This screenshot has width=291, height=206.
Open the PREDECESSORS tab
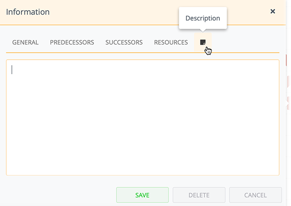click(72, 42)
